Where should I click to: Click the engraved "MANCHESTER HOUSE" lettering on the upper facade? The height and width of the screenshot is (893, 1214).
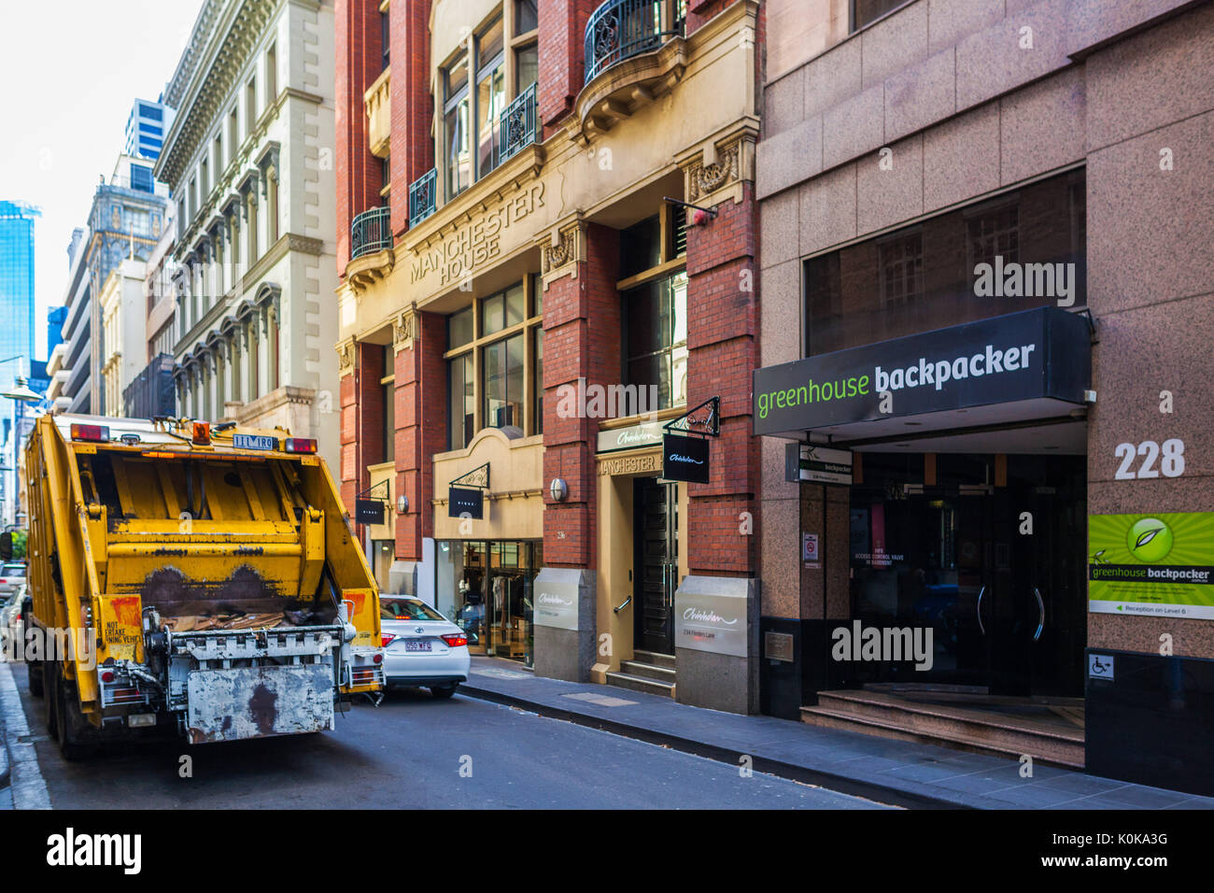(477, 235)
